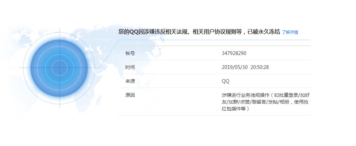Open the 了解详情 link
The width and height of the screenshot is (356, 146).
pyautogui.click(x=290, y=32)
